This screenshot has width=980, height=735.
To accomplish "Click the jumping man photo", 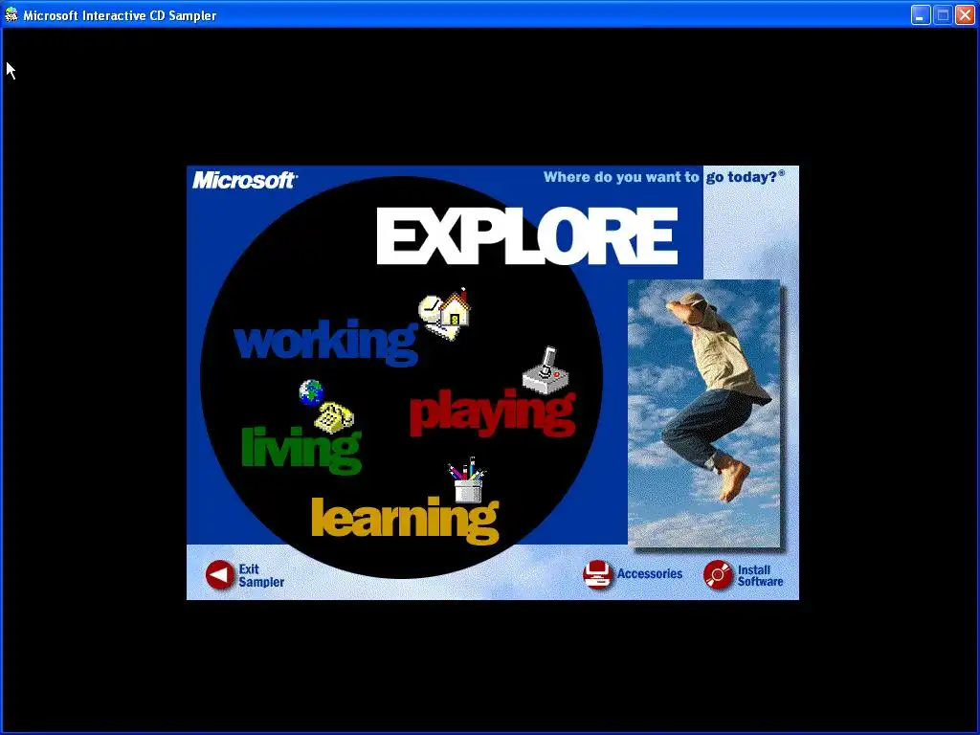I will pos(704,413).
